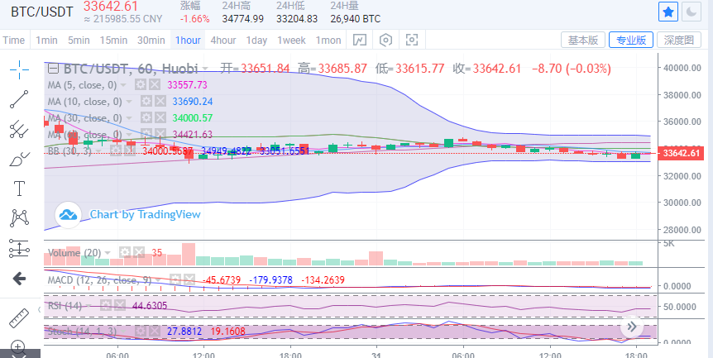Screen dimensions: 713x358
Task: Open chart settings hexagon icon
Action: coord(385,40)
